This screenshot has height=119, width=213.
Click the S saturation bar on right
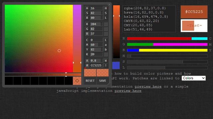tap(167, 62)
